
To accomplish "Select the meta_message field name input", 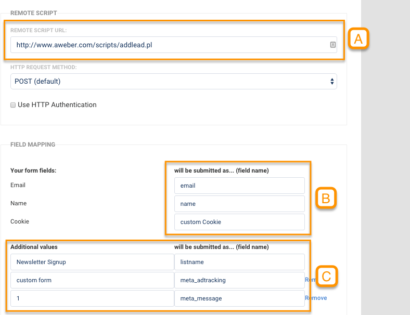I will point(239,298).
